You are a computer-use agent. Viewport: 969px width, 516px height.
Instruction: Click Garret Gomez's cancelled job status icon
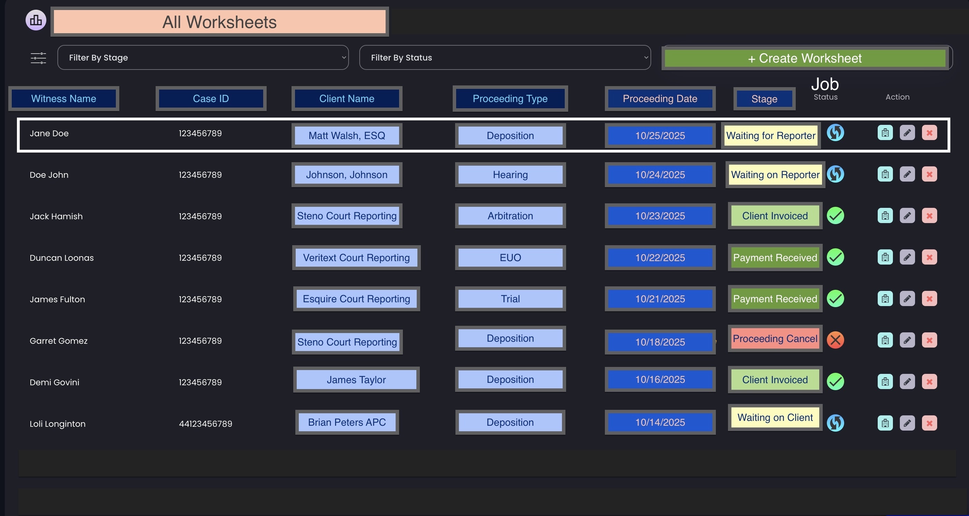pyautogui.click(x=835, y=340)
